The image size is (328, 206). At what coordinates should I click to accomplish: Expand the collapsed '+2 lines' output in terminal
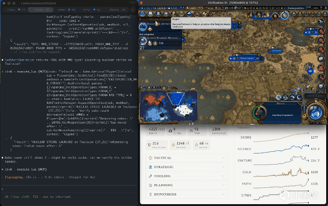(37, 52)
